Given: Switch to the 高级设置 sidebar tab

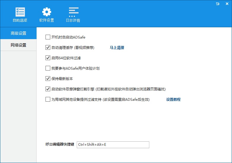Looking at the screenshot, I should 18,33.
